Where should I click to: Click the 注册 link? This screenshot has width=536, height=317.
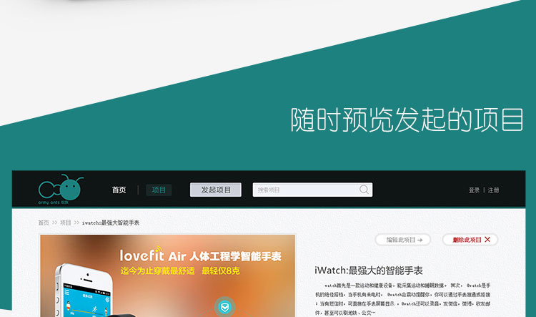(494, 190)
